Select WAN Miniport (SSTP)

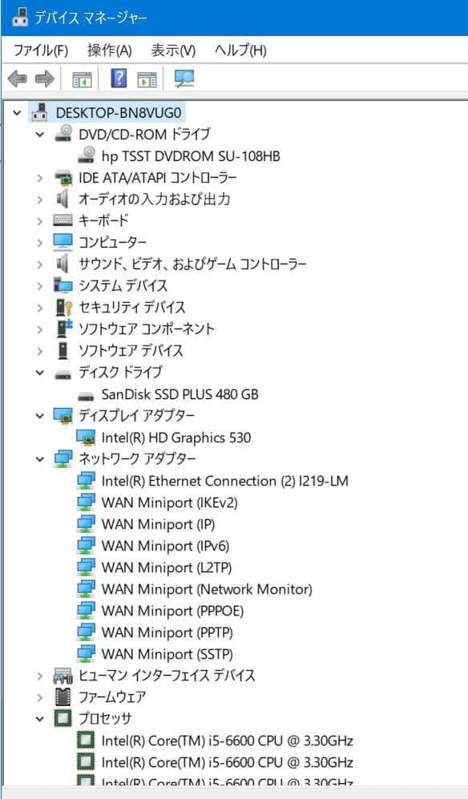[167, 654]
